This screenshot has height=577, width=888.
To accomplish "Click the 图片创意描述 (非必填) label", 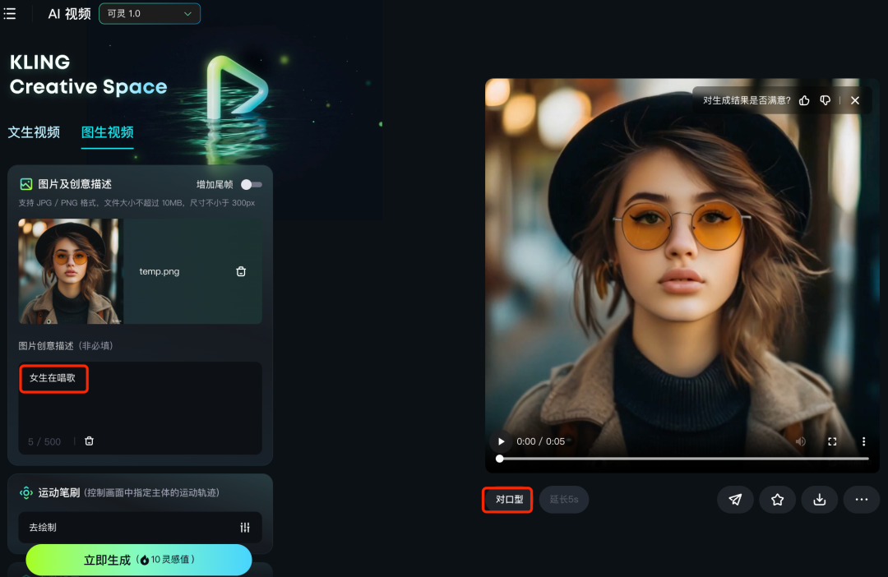I will coord(66,345).
